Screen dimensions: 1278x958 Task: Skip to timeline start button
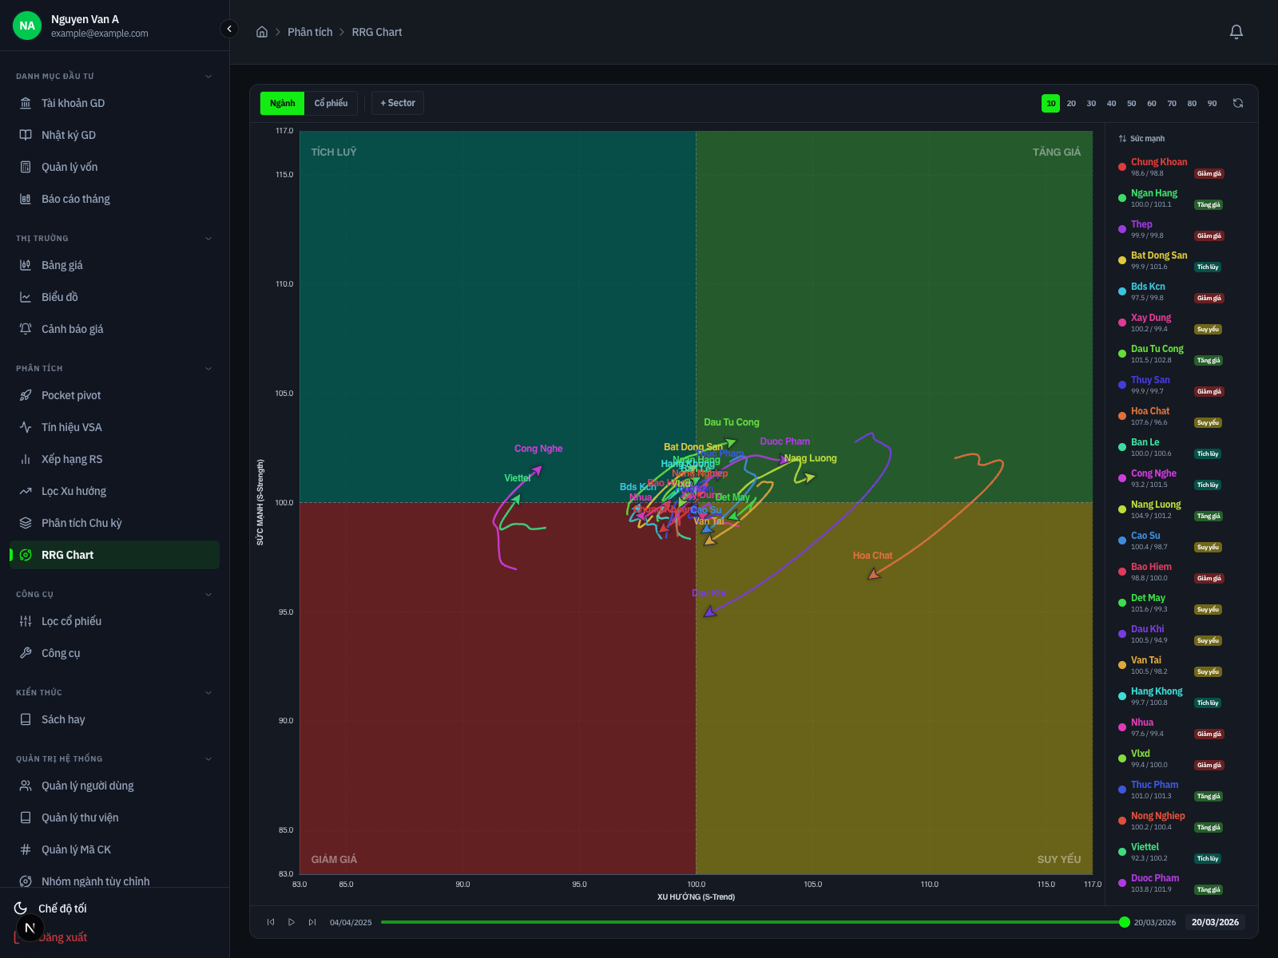click(x=271, y=922)
